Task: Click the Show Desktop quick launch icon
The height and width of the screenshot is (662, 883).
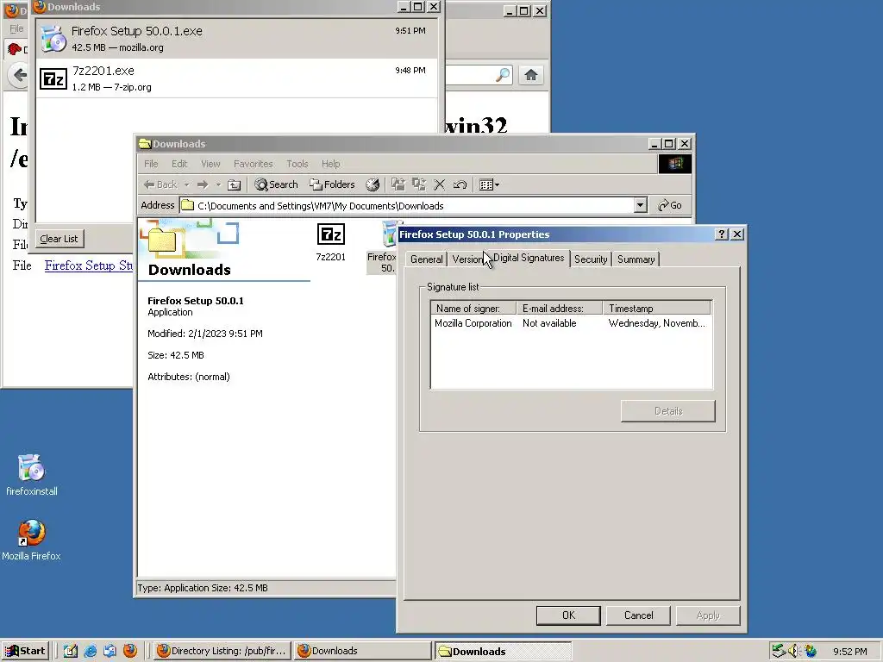Action: (71, 651)
